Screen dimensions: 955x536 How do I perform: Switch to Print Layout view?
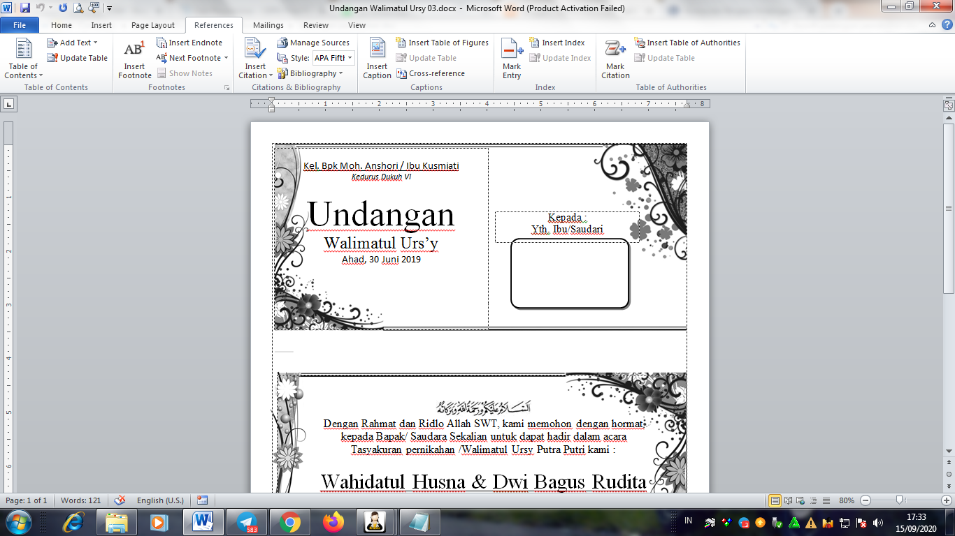coord(775,500)
